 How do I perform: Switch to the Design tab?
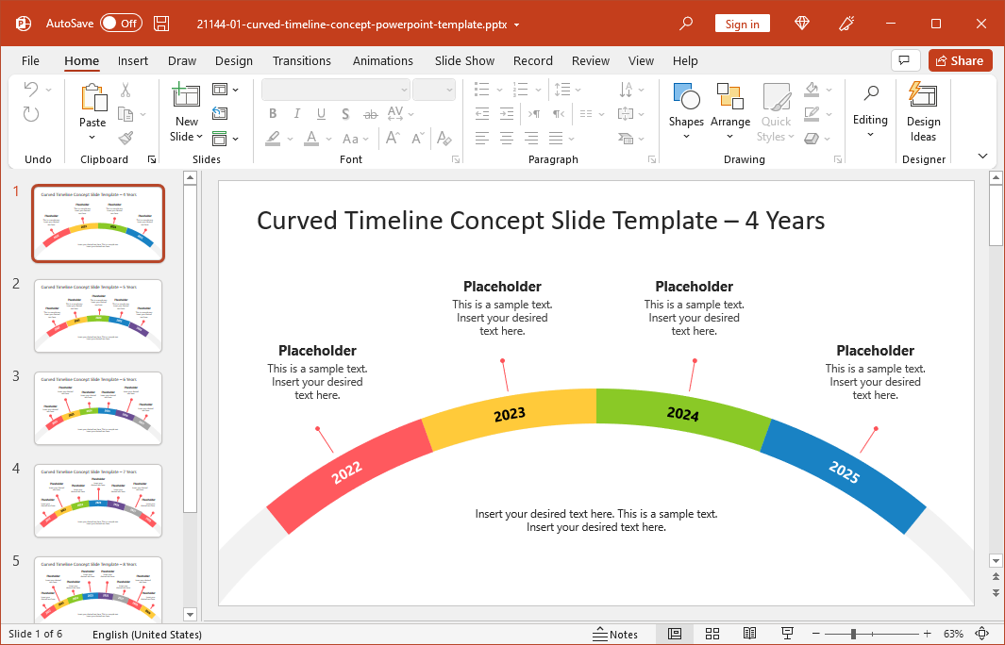click(234, 60)
